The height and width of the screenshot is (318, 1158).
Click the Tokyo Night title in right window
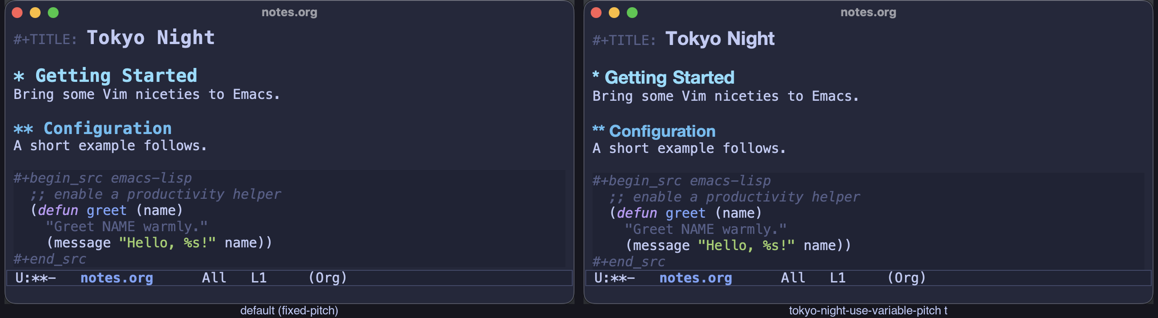click(720, 39)
